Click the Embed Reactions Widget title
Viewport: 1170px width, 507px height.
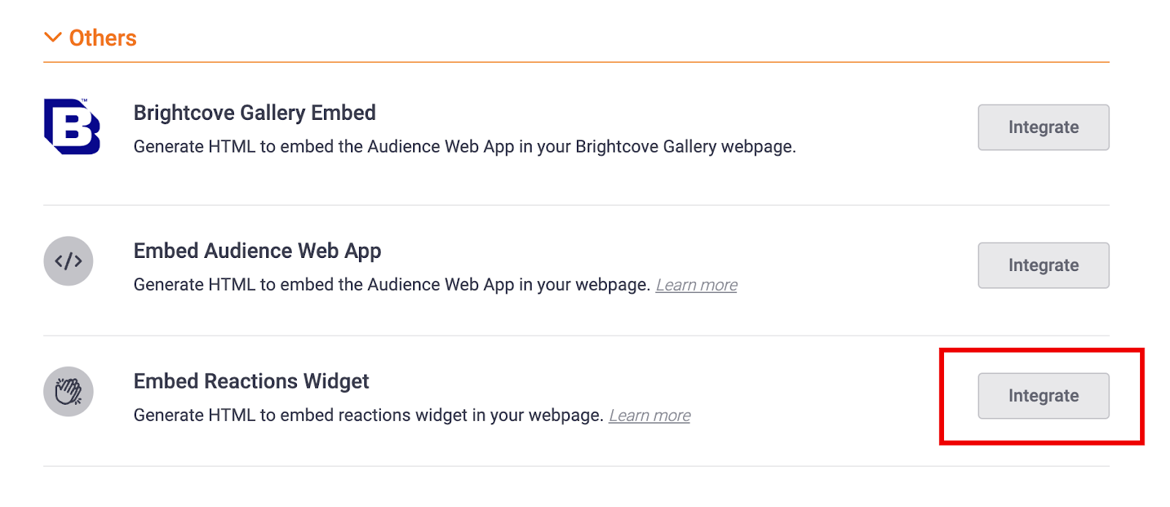pyautogui.click(x=251, y=381)
